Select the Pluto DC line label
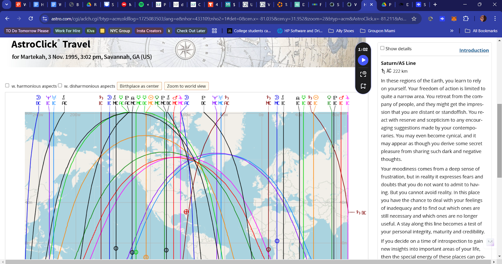 pos(203,100)
